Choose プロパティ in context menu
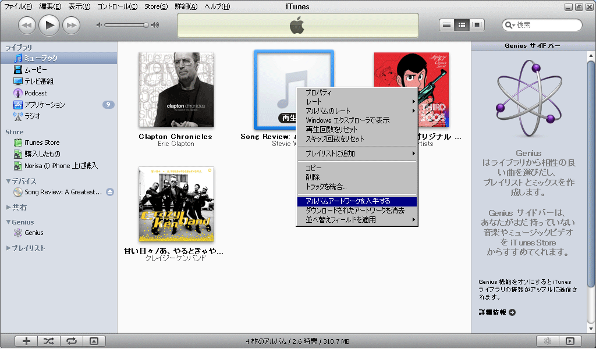The image size is (596, 349). pyautogui.click(x=357, y=92)
